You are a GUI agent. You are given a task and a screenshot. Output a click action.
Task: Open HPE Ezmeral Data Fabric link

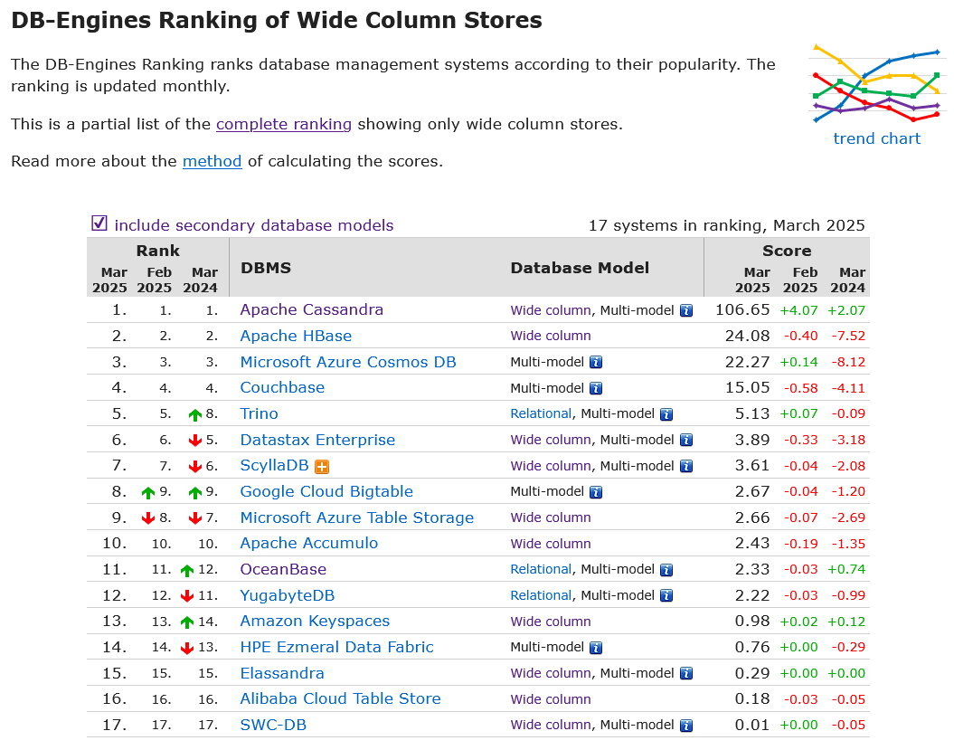(336, 648)
